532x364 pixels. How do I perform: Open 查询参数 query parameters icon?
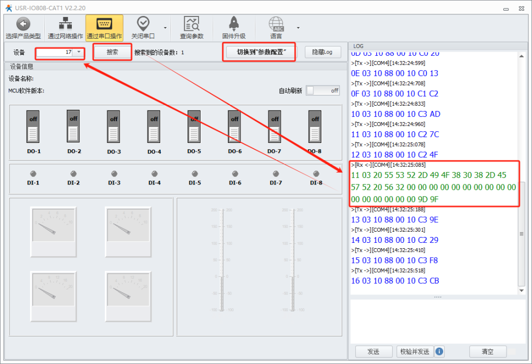(192, 24)
